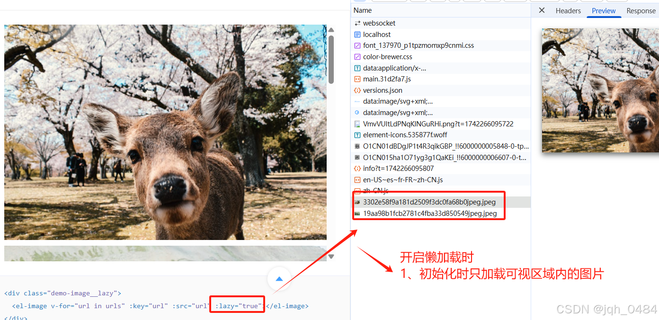Click the image list scrollbar thumb
The image size is (659, 320).
click(331, 59)
